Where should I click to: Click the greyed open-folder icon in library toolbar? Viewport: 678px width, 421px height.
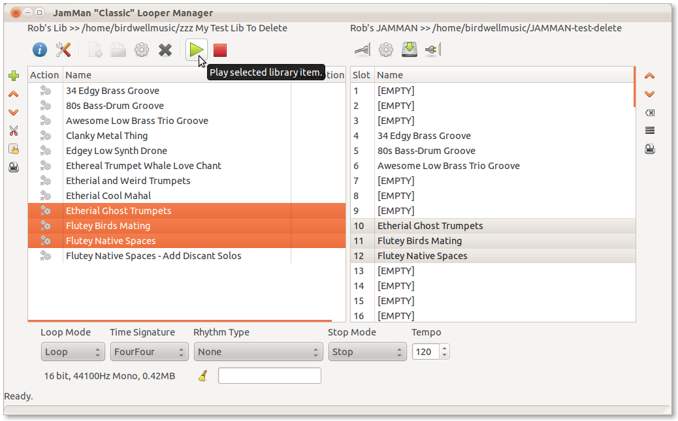118,50
